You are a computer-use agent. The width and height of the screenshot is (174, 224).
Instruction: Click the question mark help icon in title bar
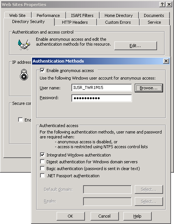pyautogui.click(x=162, y=5)
